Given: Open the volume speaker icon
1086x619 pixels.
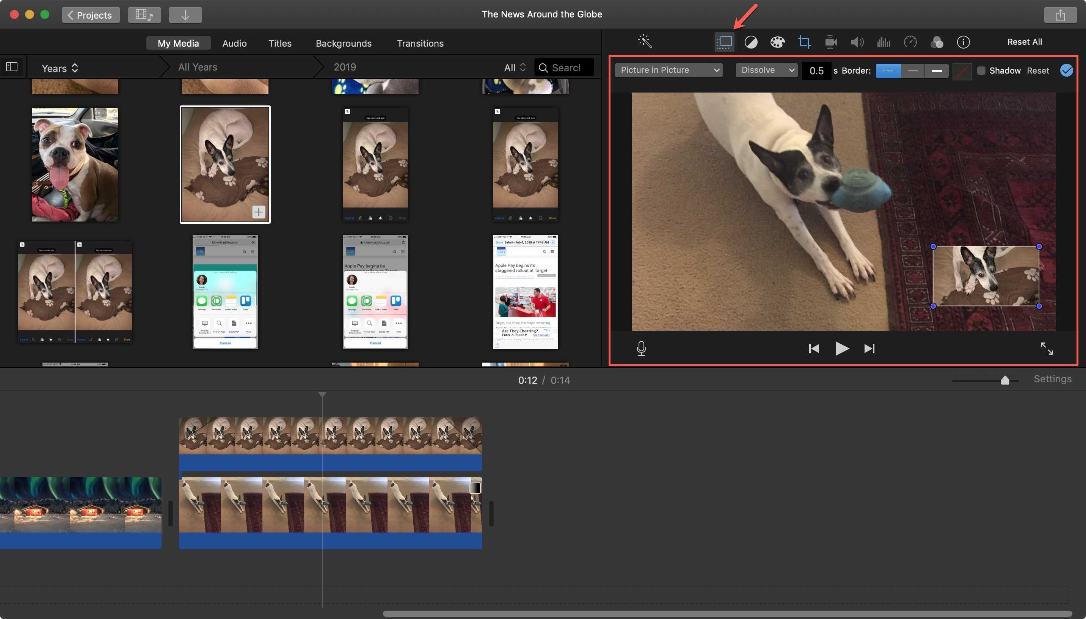Looking at the screenshot, I should [x=857, y=42].
